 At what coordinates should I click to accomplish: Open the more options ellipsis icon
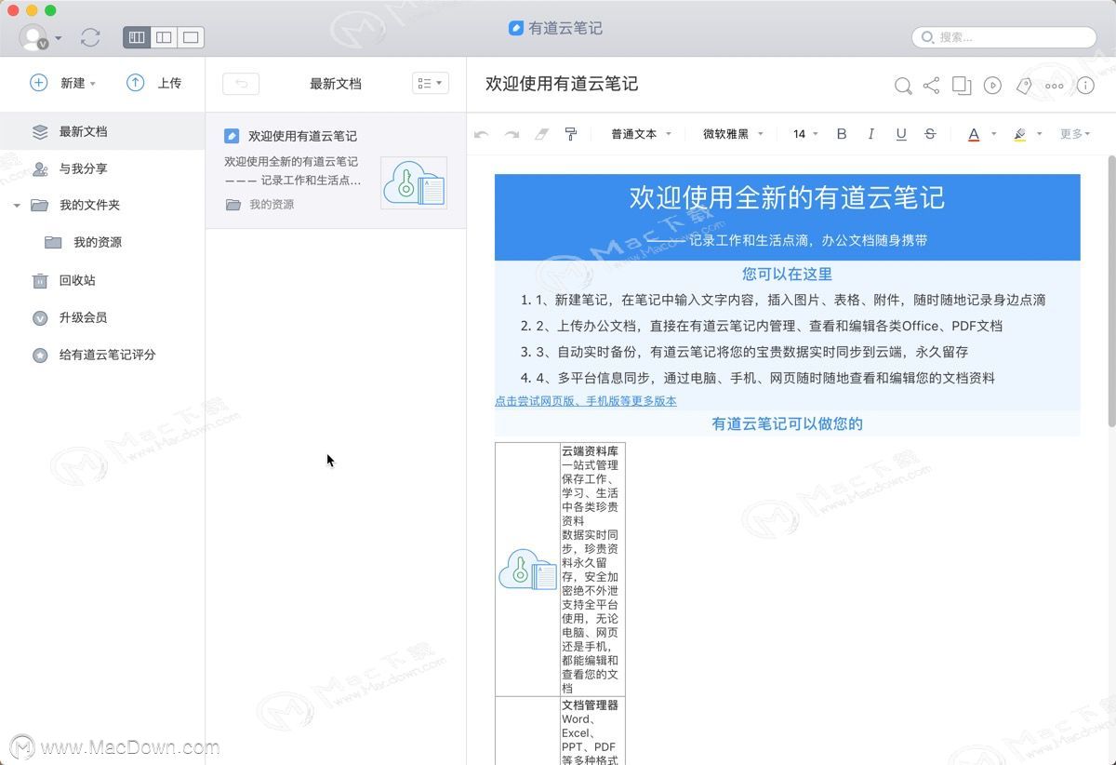[1054, 86]
